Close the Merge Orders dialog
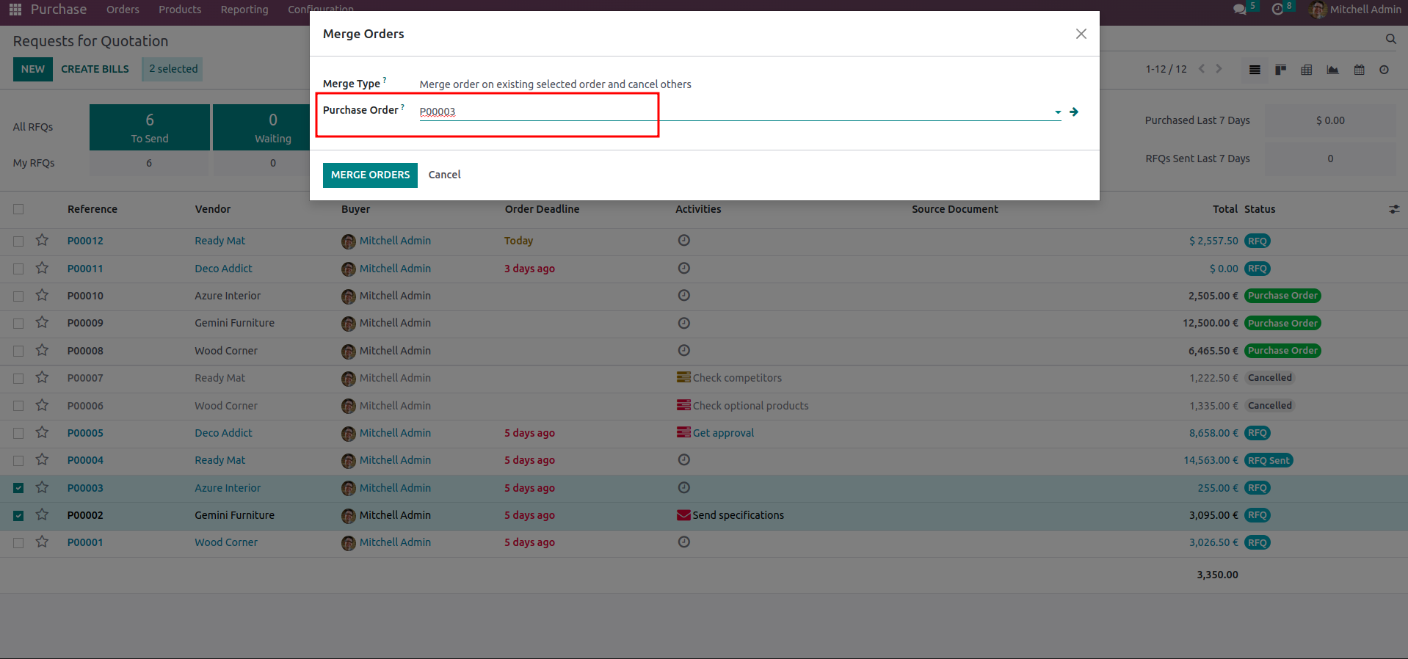1408x659 pixels. coord(1081,34)
